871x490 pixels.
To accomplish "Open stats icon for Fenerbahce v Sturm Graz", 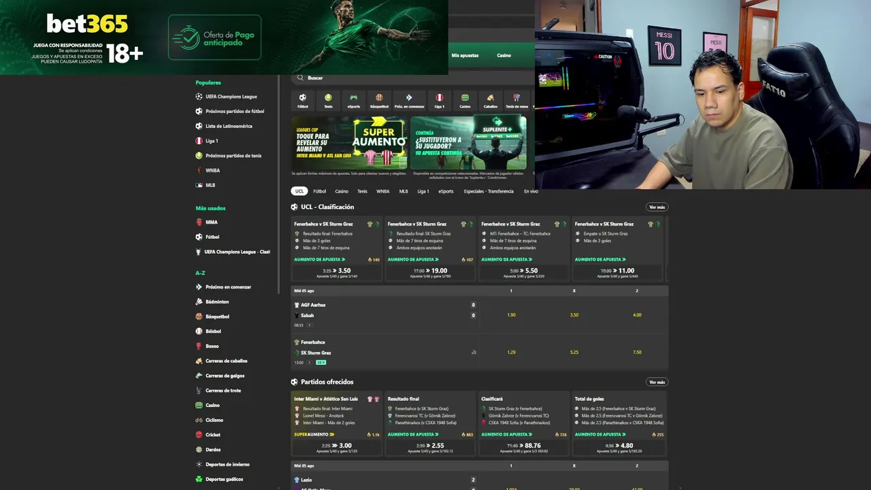I will (474, 352).
